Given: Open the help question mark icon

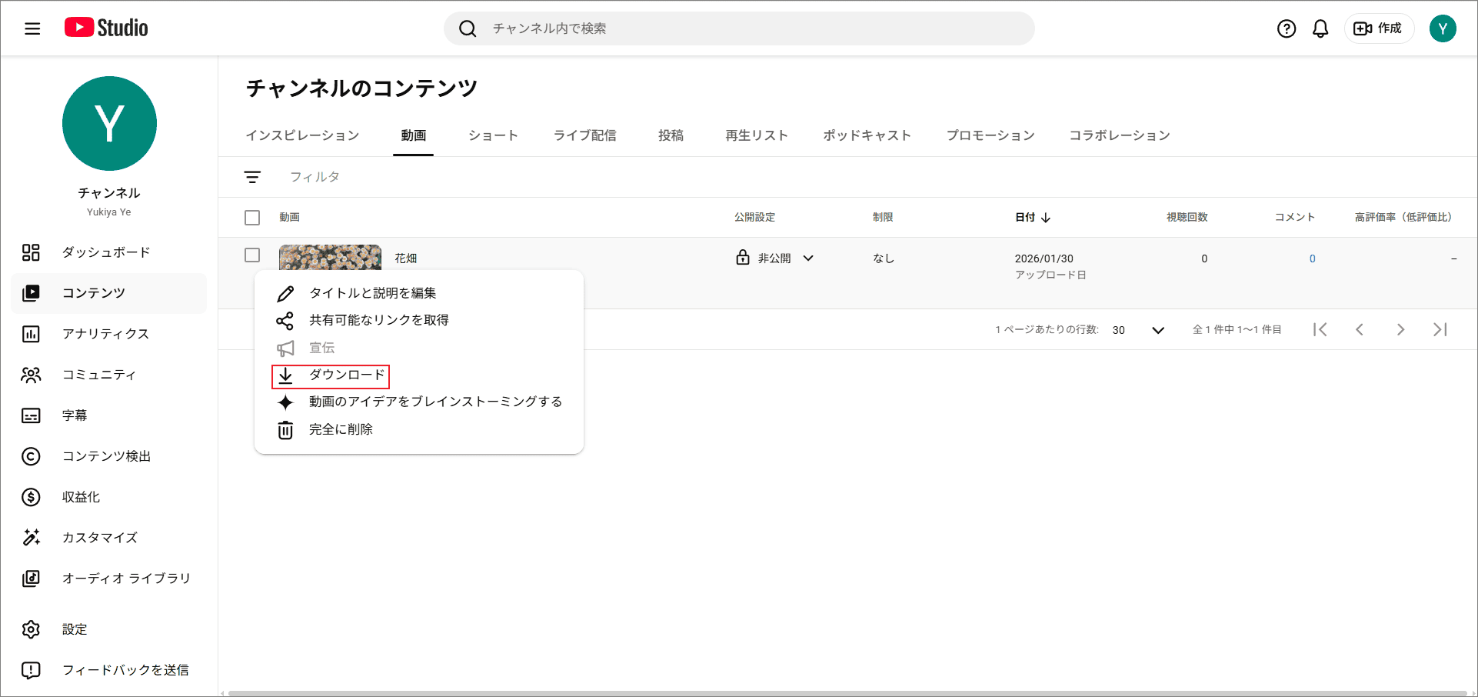Looking at the screenshot, I should pyautogui.click(x=1286, y=28).
